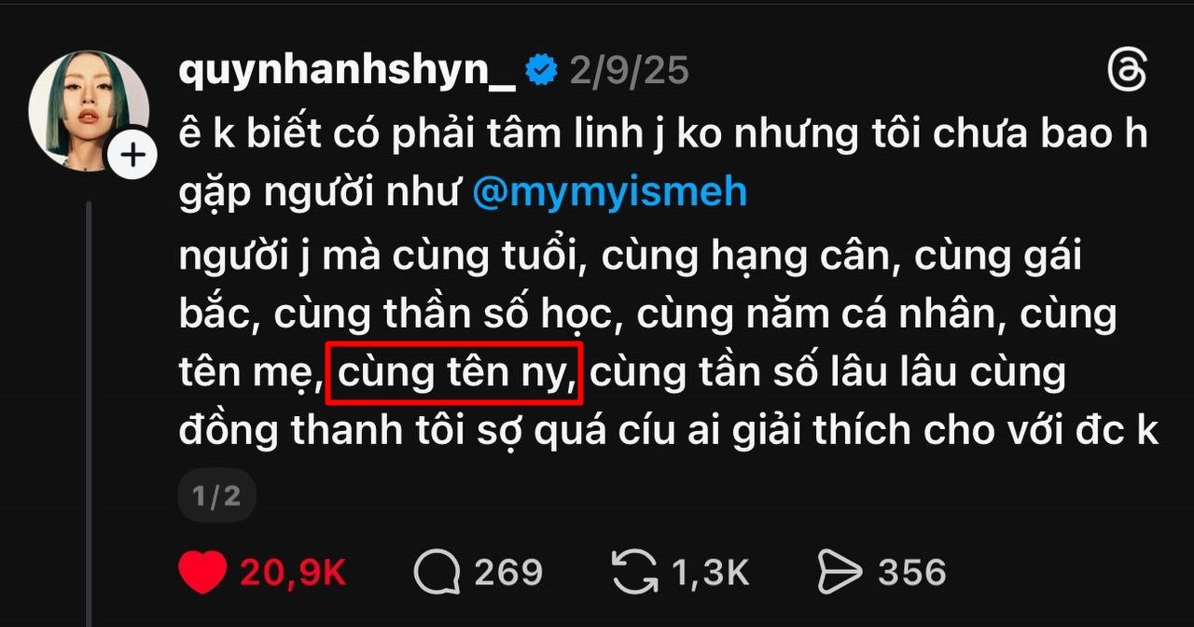View the 356 shares count
Screen dimensions: 1194x627
click(x=912, y=572)
